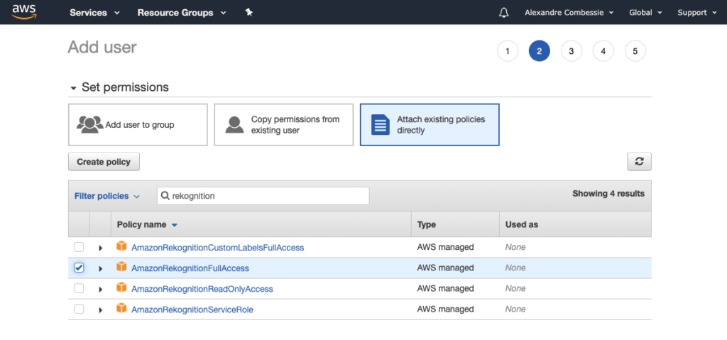Screen dimensions: 727x340
Task: Choose Copy permissions from existing user
Action: click(283, 125)
